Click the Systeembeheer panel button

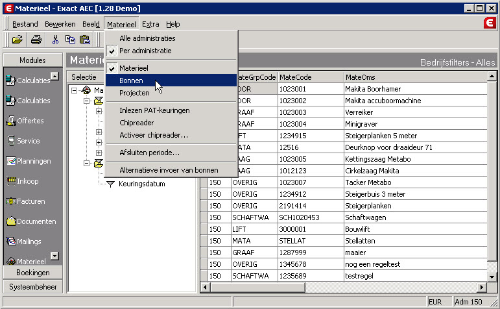pos(33,287)
